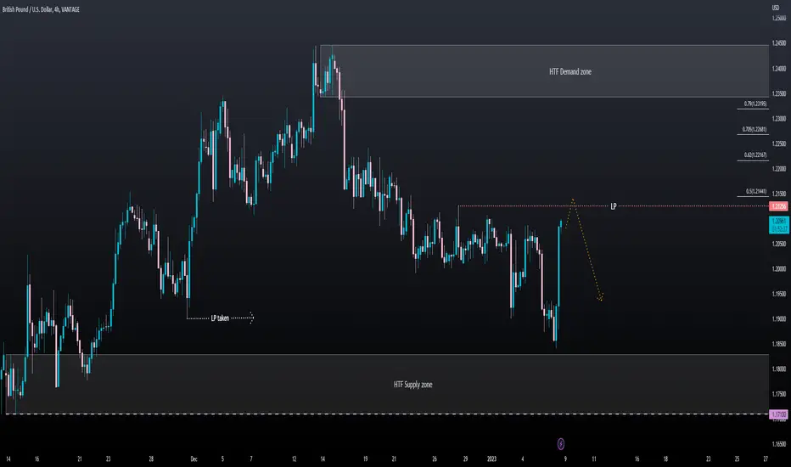Click the '4' date on time axis
791x467 pixels.
(x=523, y=459)
